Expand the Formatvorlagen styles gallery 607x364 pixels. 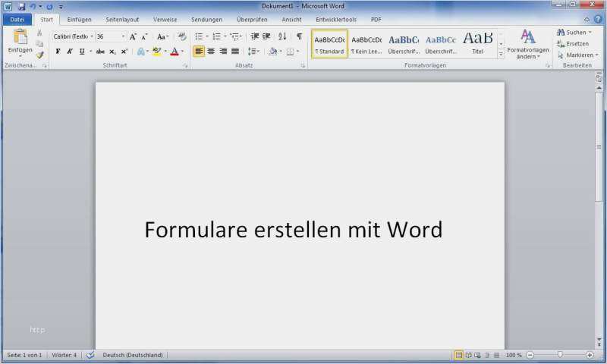(501, 55)
